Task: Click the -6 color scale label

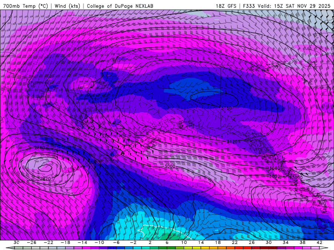Action: point(116,242)
